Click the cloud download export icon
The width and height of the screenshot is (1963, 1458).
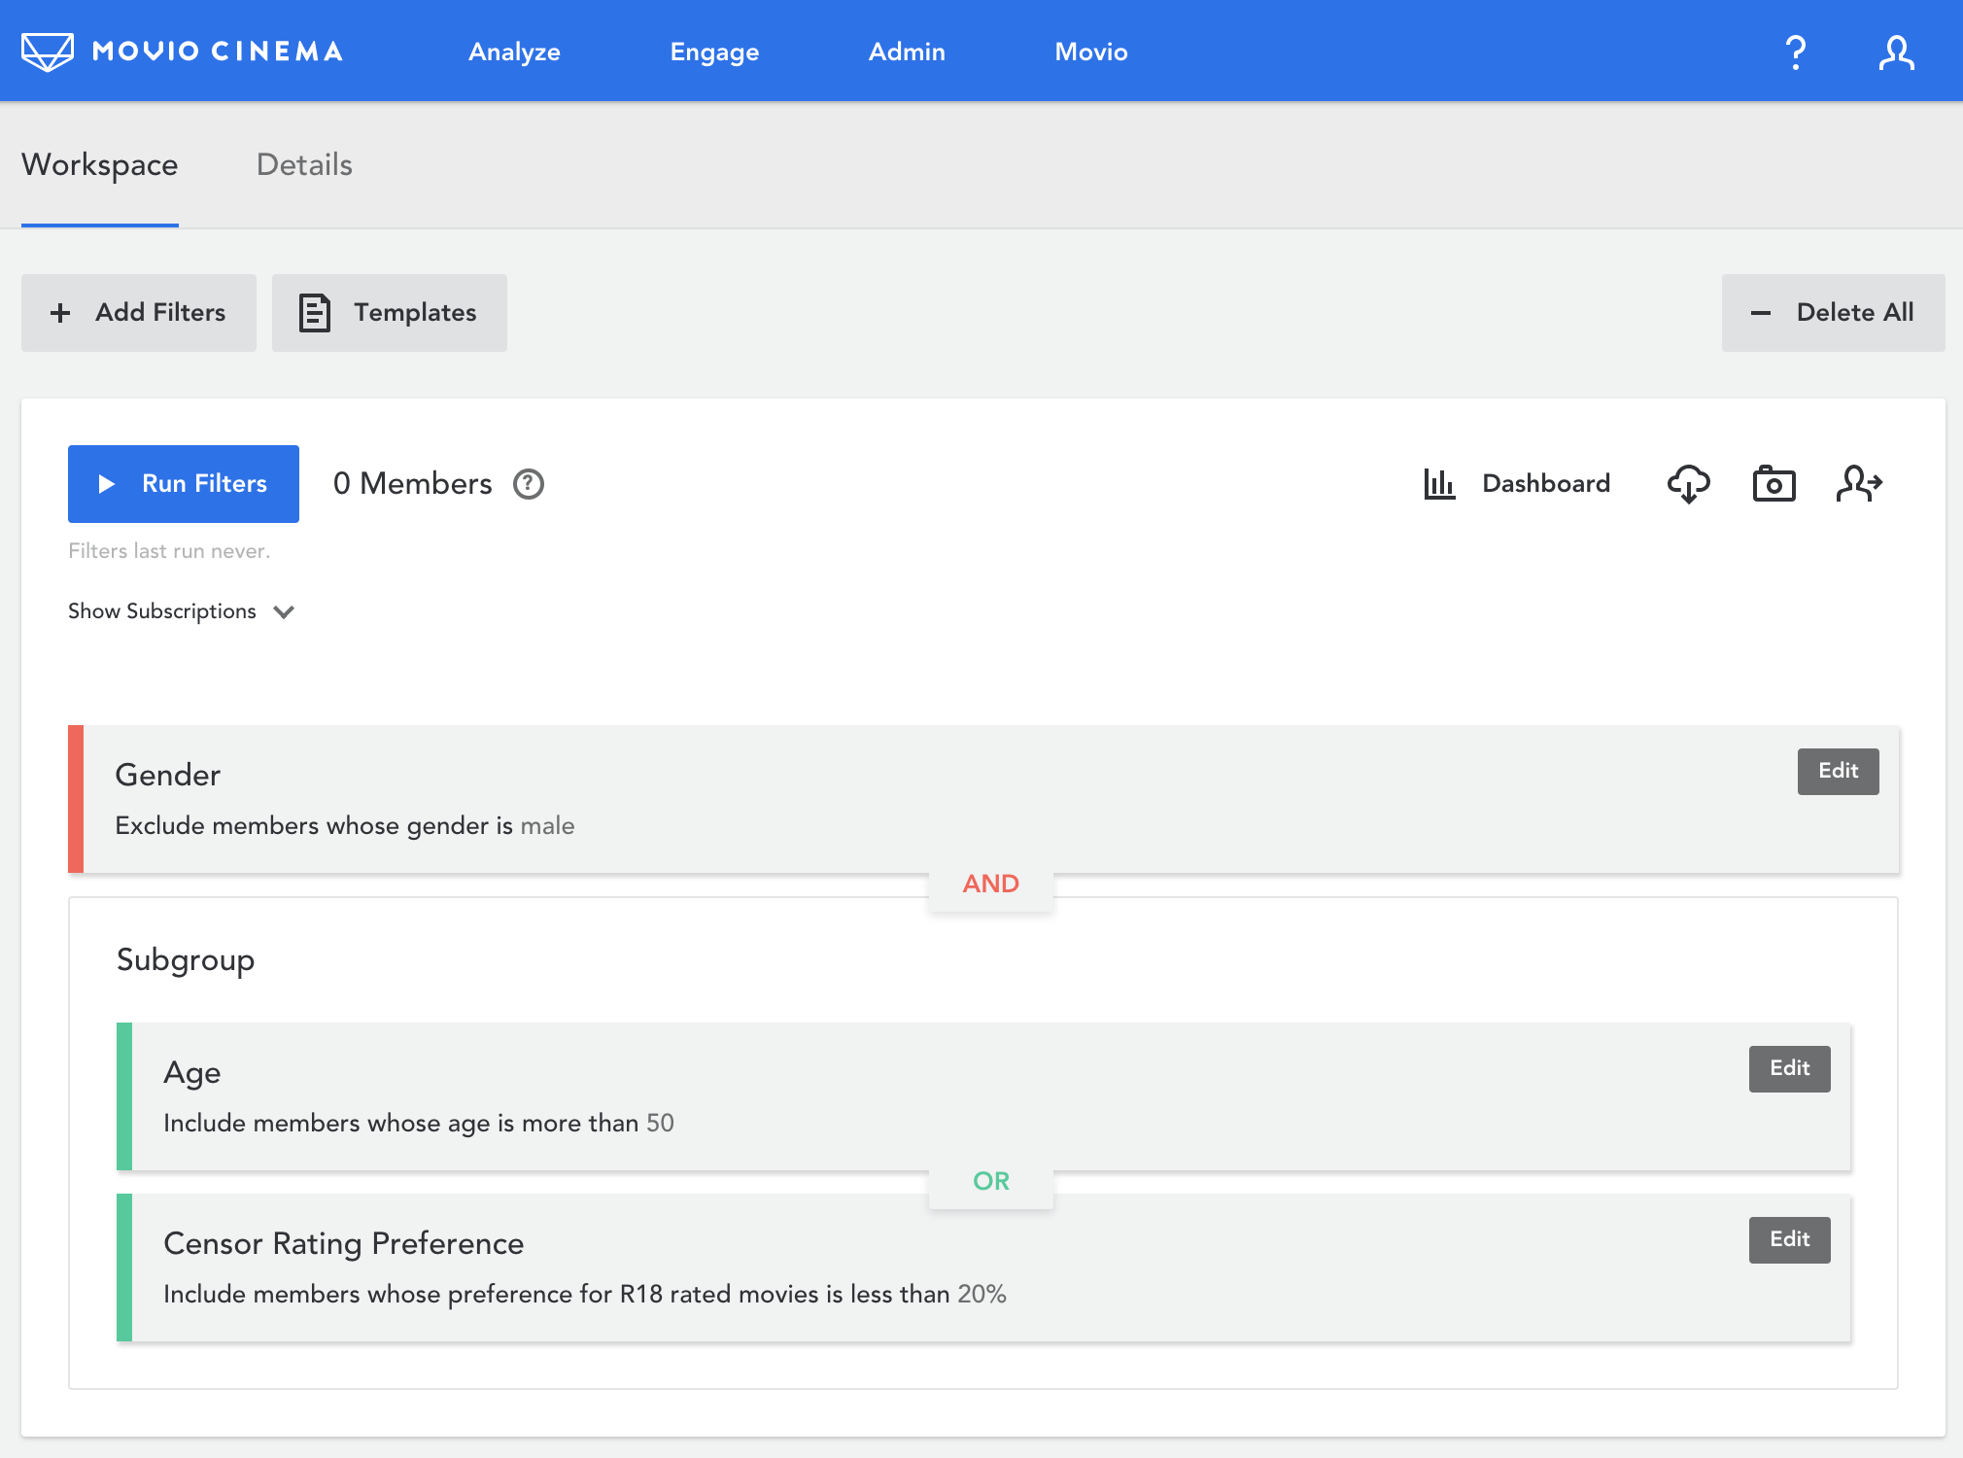point(1690,483)
